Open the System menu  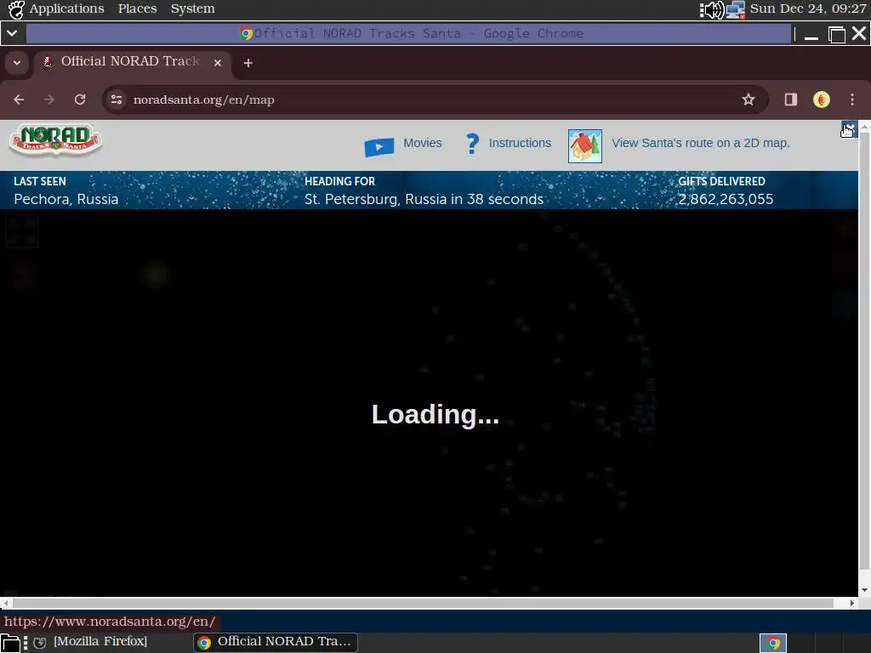[x=192, y=9]
